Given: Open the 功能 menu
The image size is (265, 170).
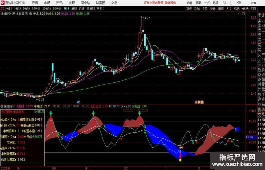Looking at the screenshot, I should pos(190,3).
